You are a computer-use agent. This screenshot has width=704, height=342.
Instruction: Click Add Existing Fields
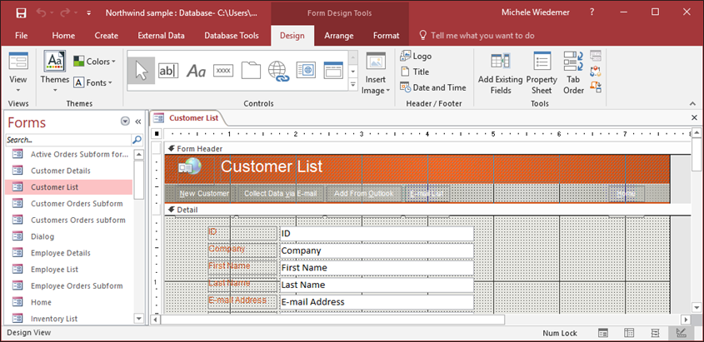coord(500,74)
